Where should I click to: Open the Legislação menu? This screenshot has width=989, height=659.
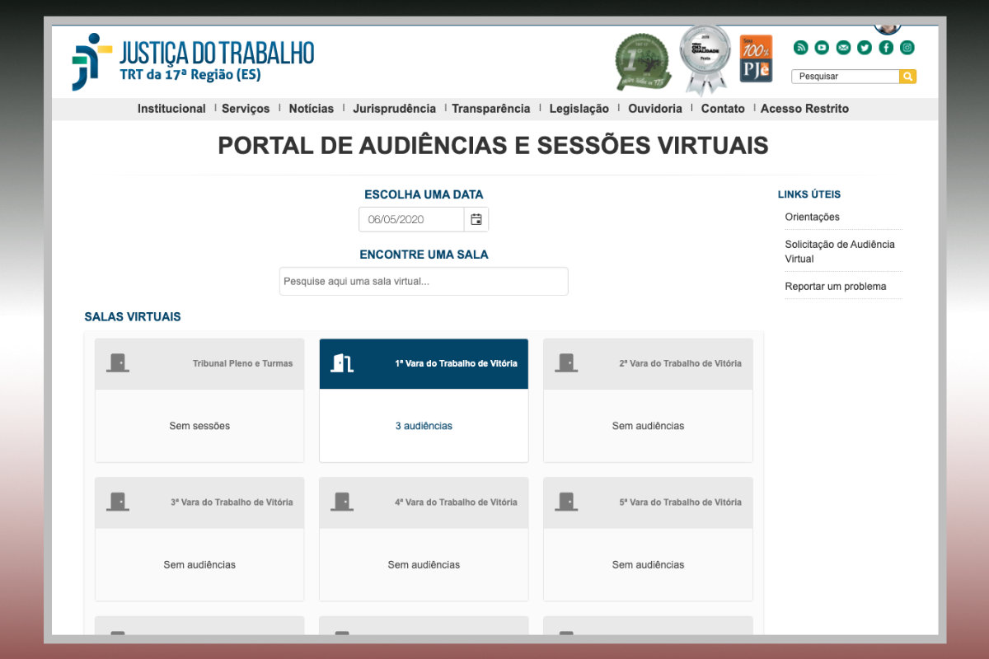click(579, 109)
